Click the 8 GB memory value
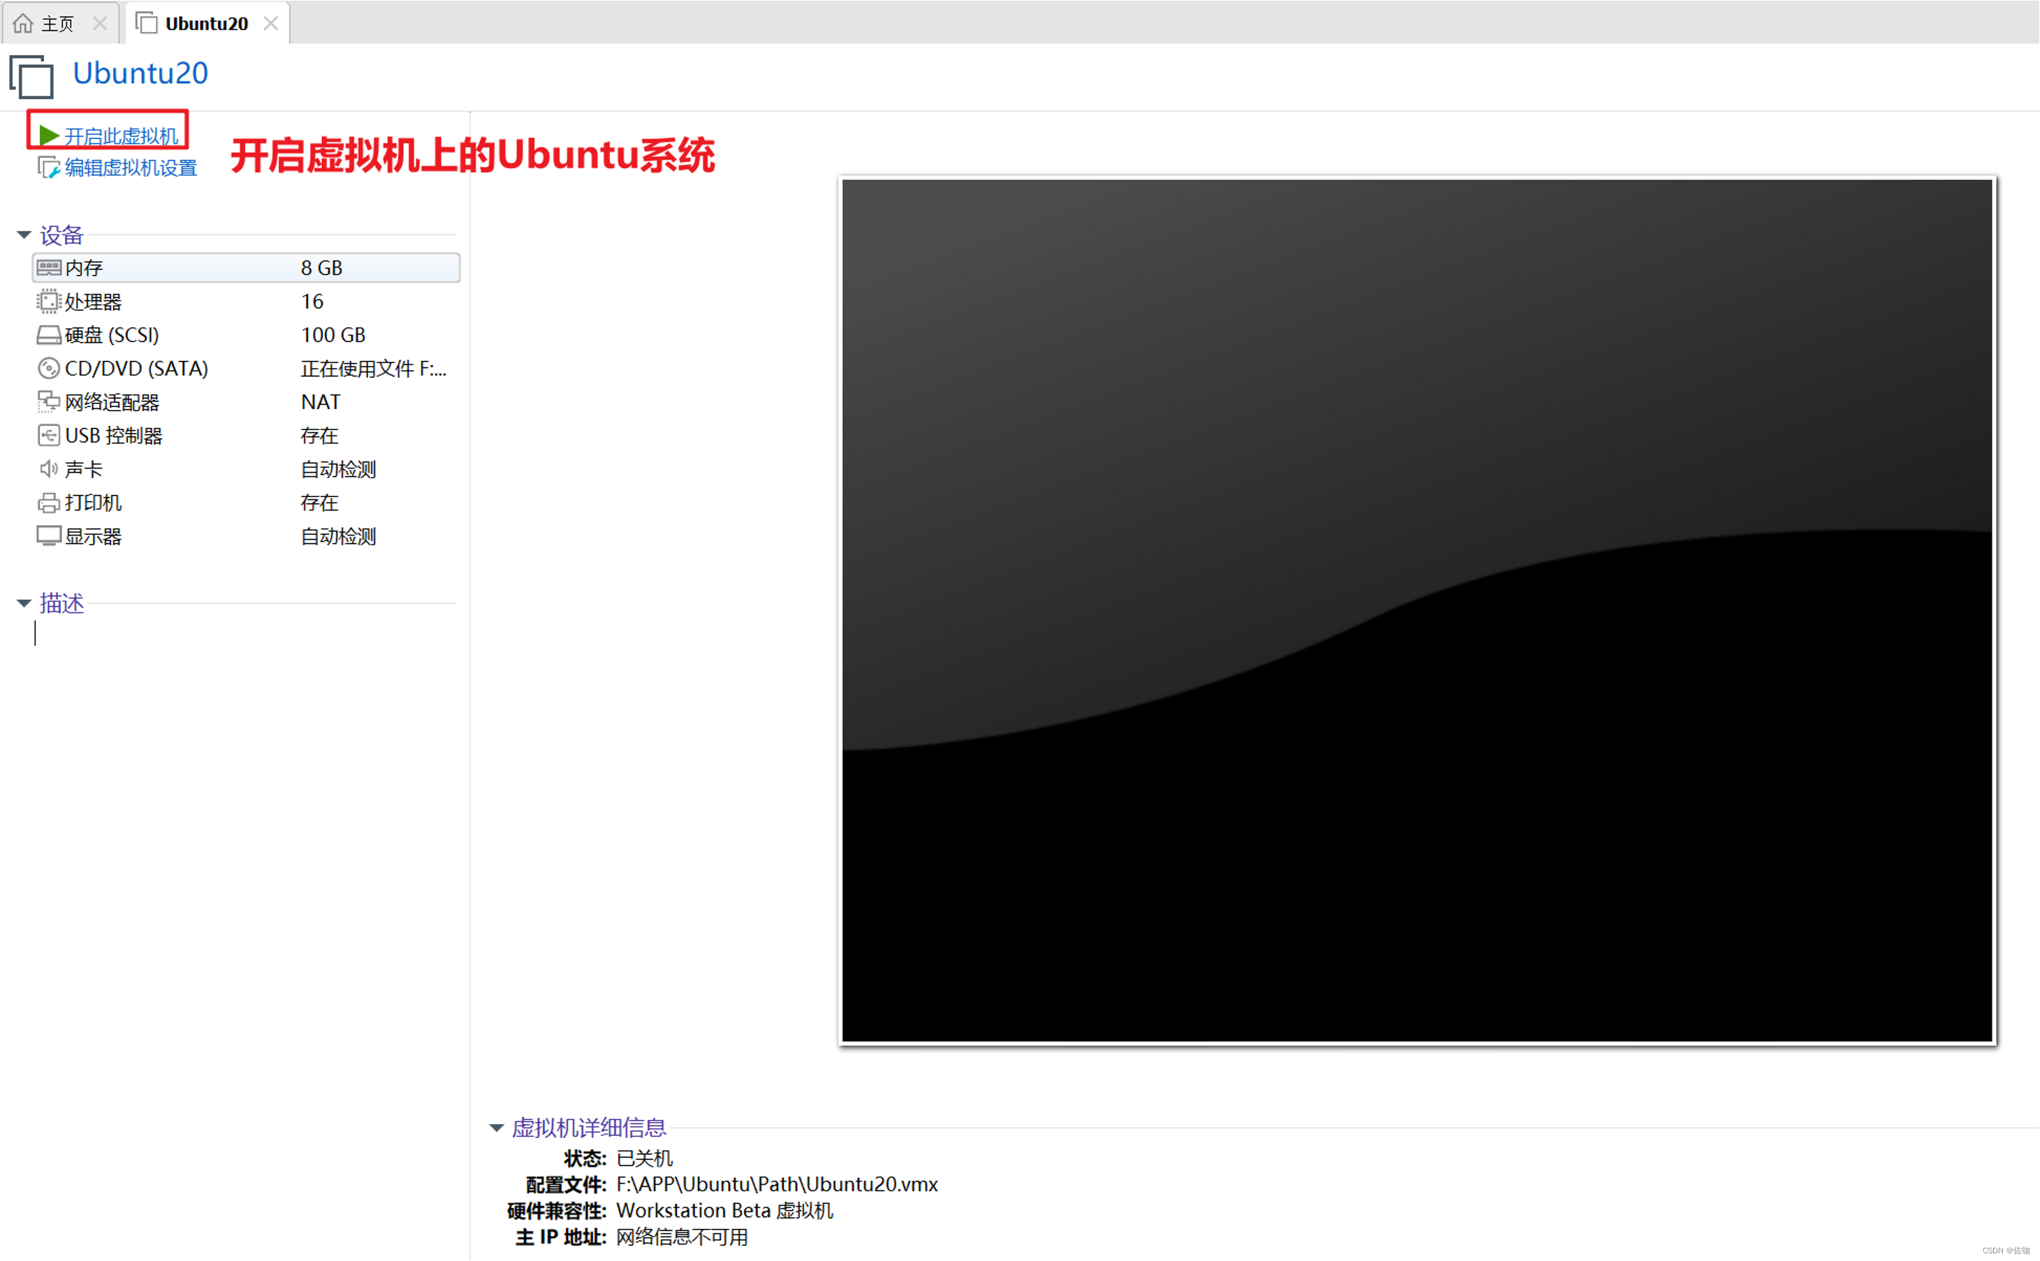 coord(322,267)
